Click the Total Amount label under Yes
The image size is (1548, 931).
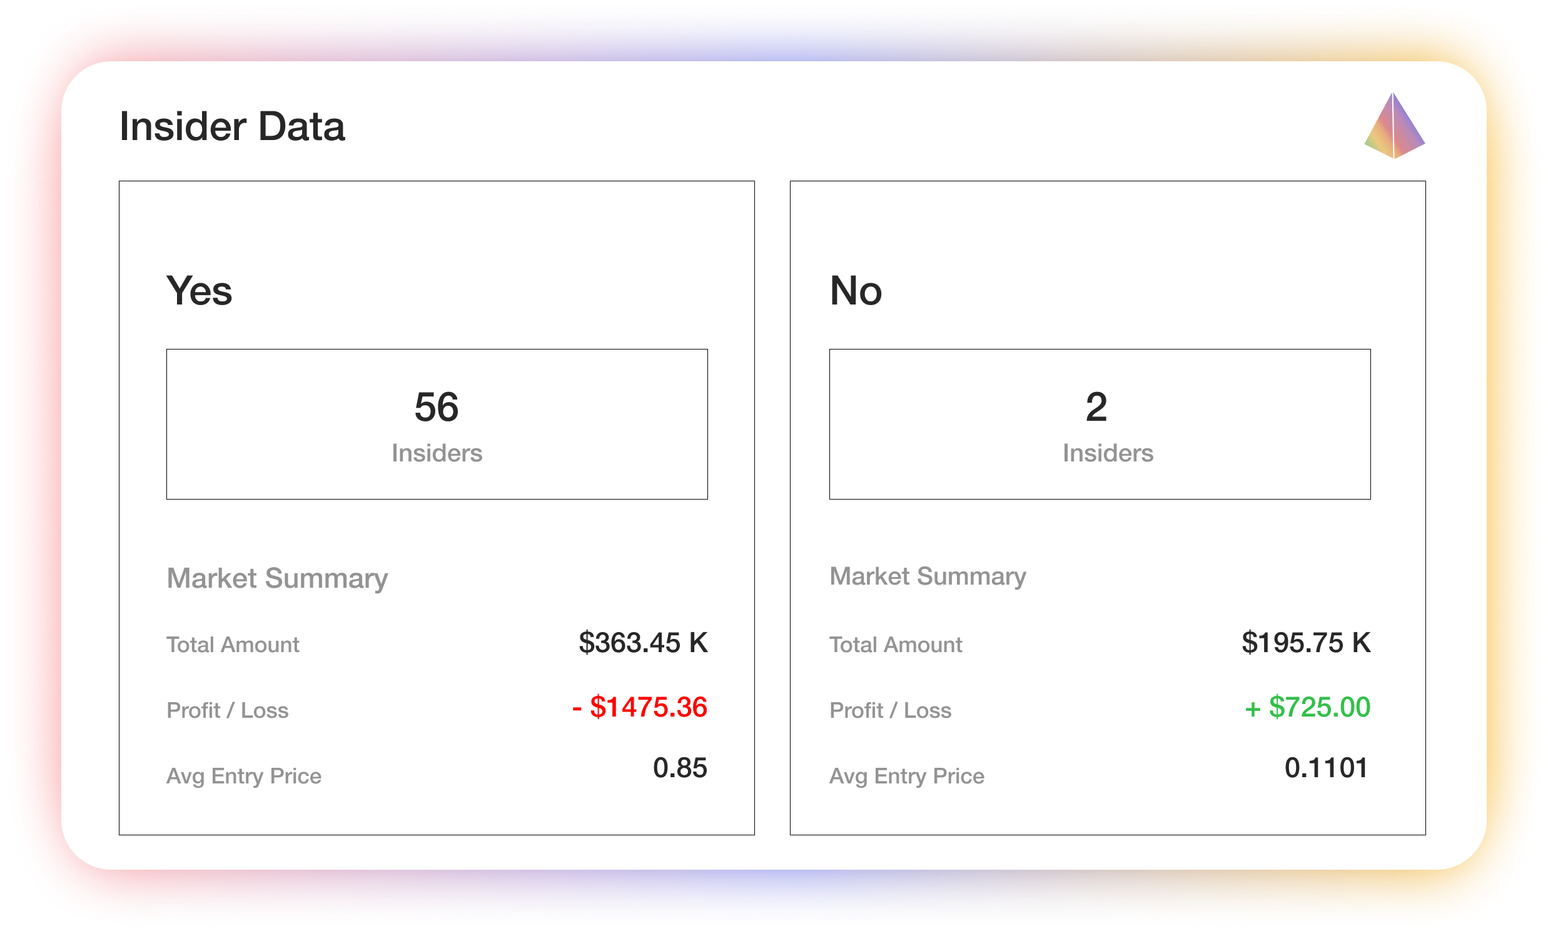click(x=233, y=643)
